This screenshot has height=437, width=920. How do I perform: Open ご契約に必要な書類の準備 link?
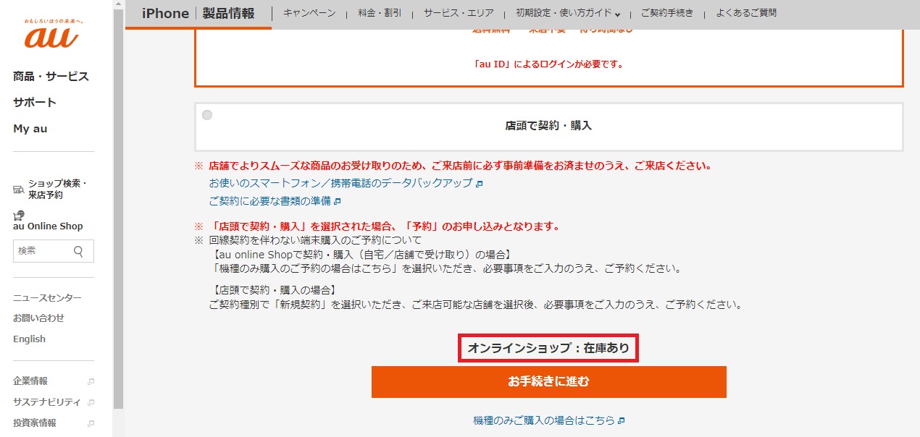click(x=269, y=200)
